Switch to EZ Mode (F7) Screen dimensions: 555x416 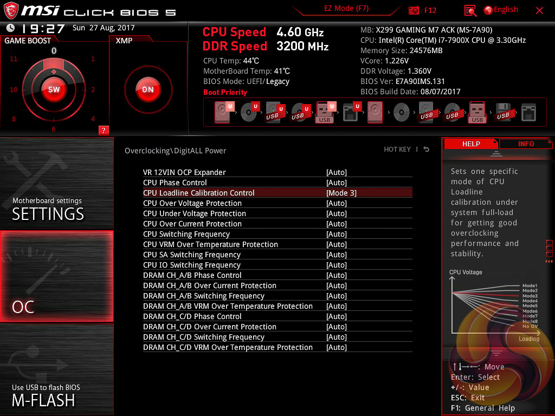(x=346, y=9)
